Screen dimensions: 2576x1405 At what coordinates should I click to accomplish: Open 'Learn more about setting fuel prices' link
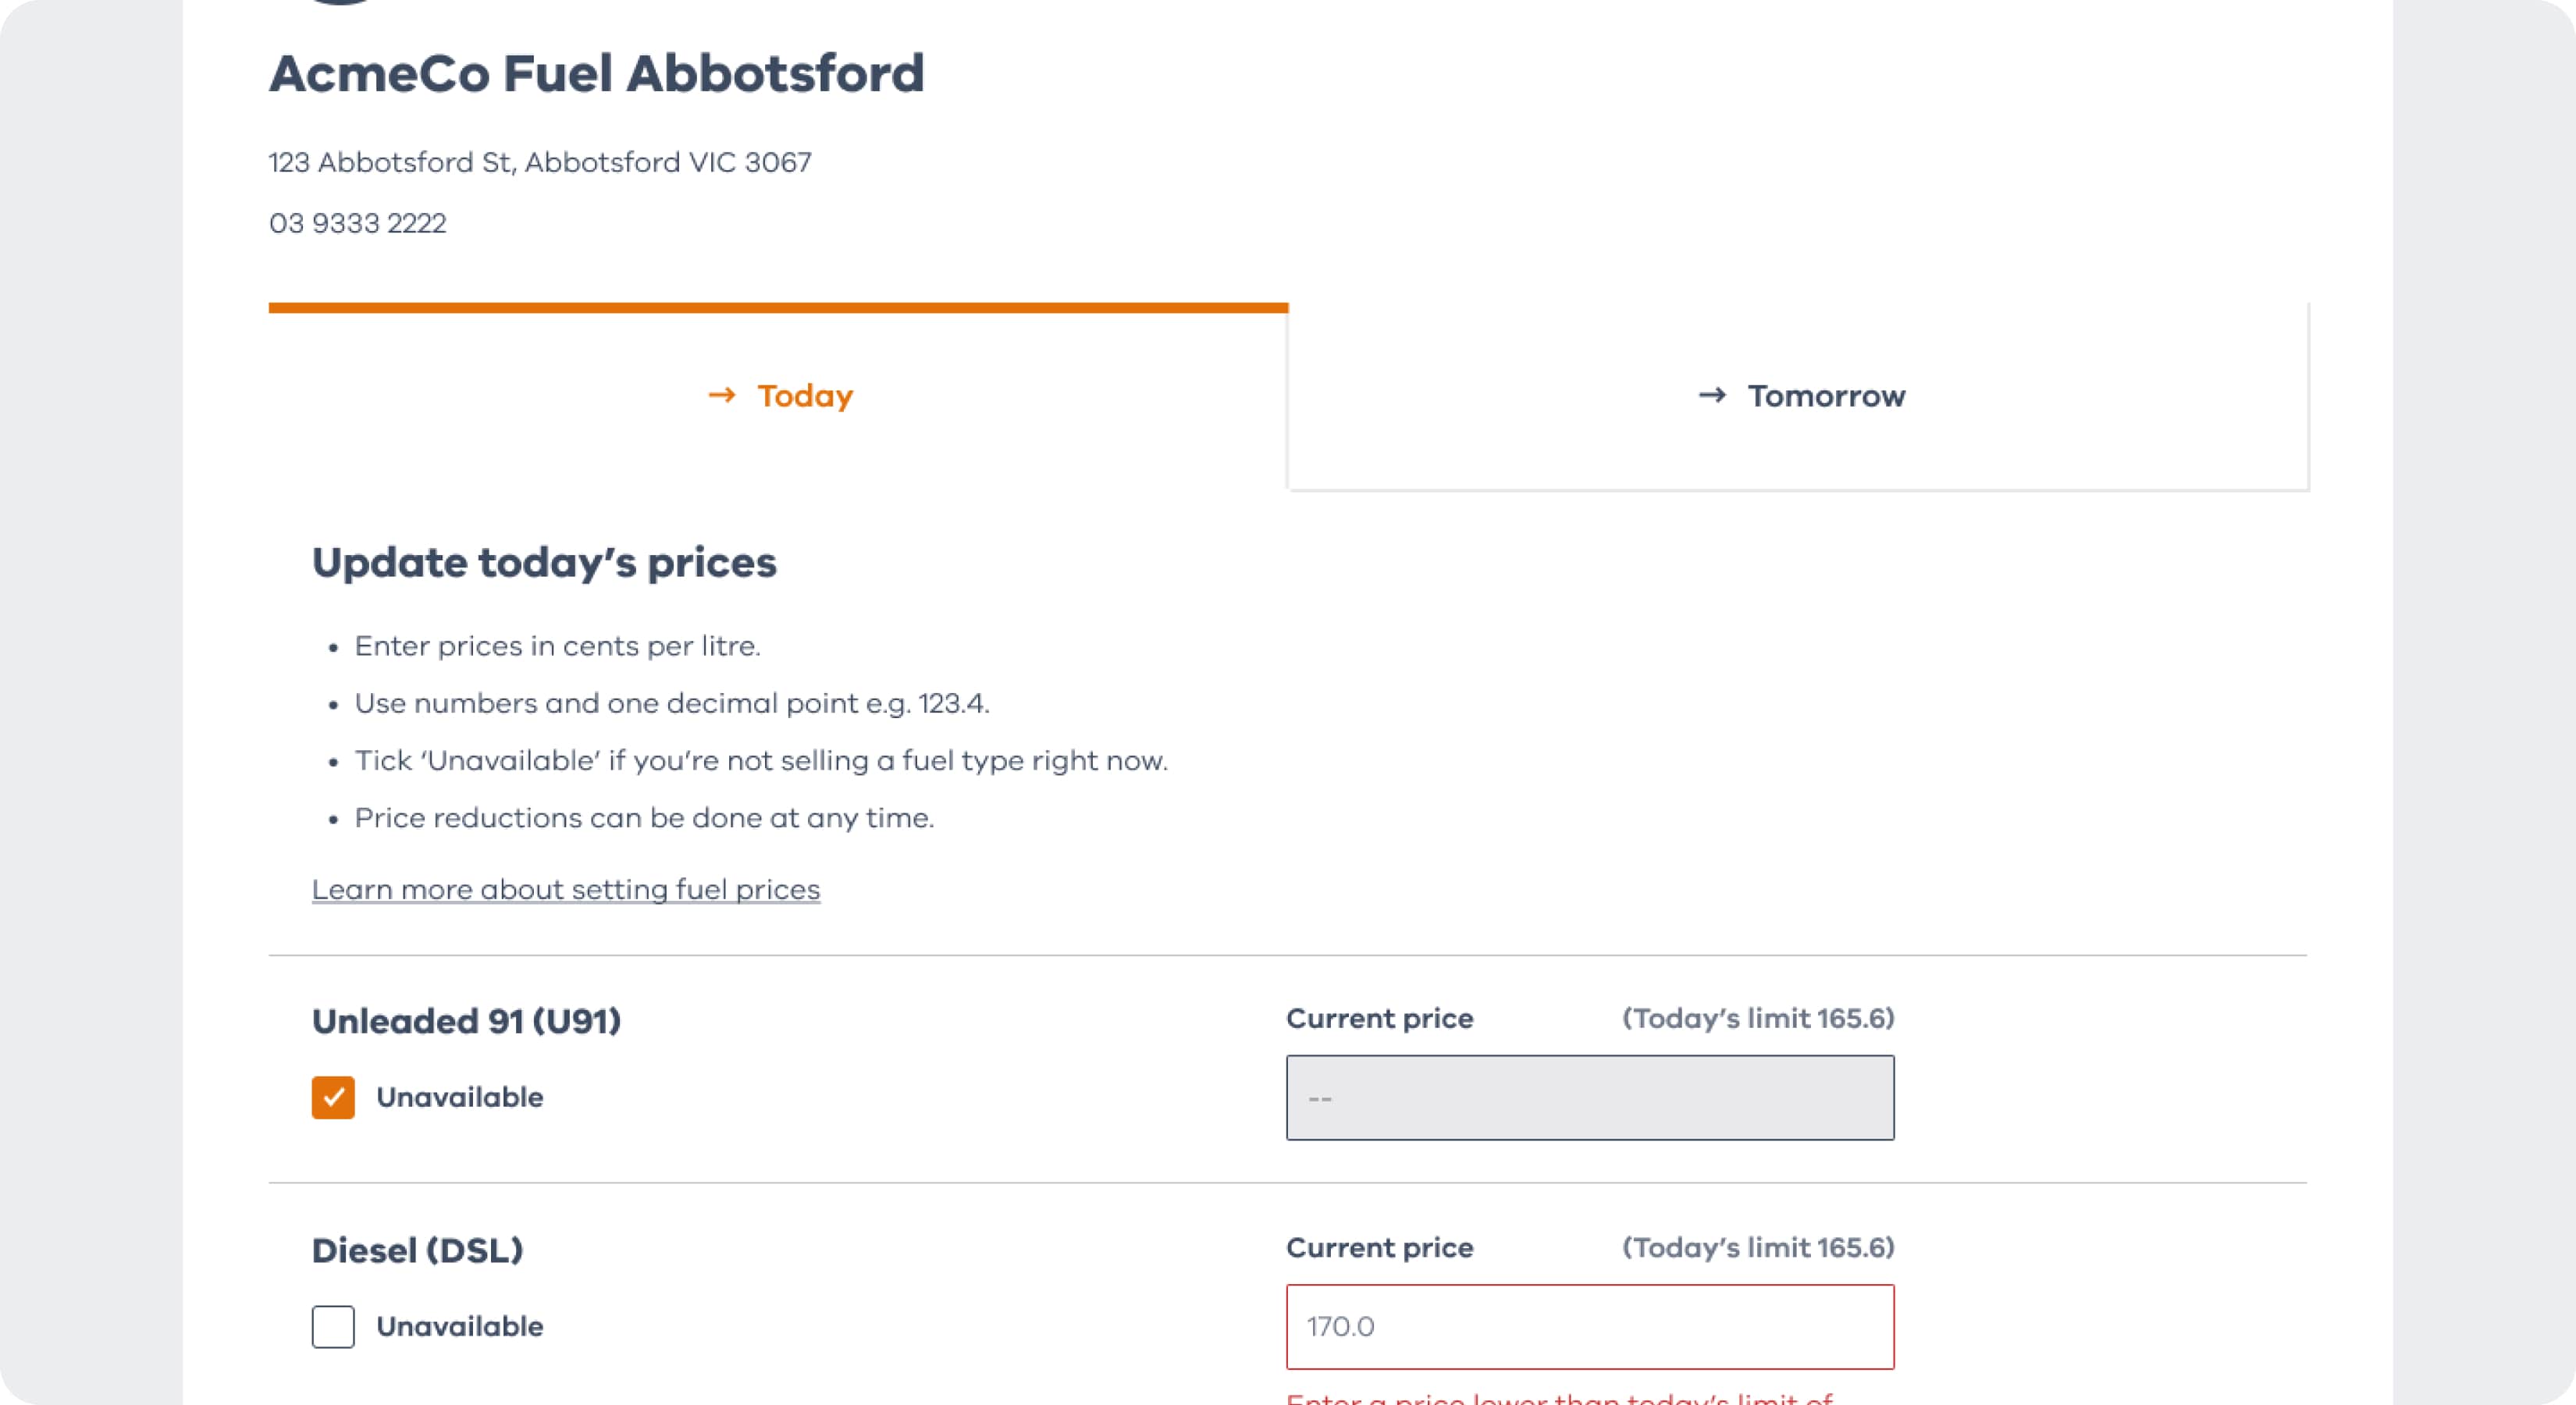point(565,889)
